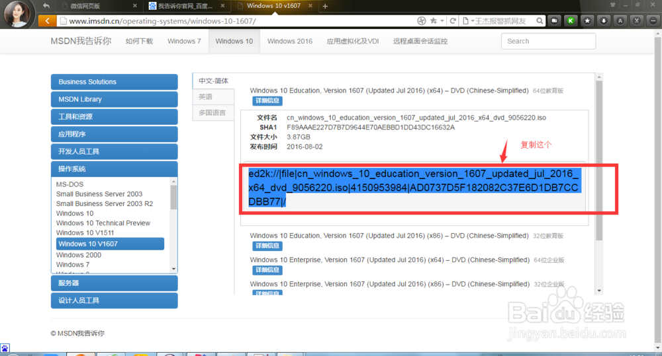The width and height of the screenshot is (662, 356).
Task: Click the green K toolbar icon
Action: [x=571, y=20]
